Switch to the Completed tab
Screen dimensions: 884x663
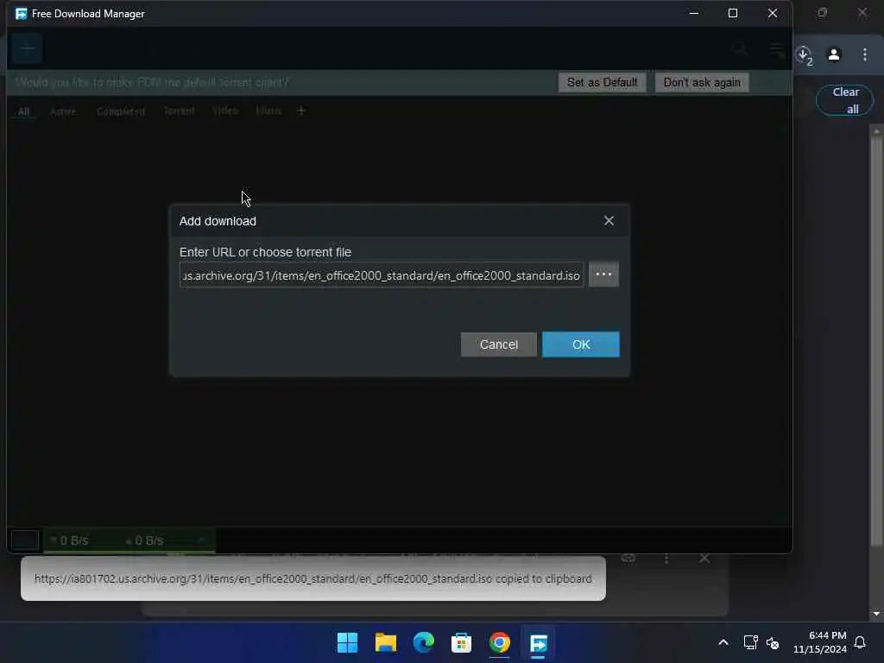pyautogui.click(x=121, y=111)
